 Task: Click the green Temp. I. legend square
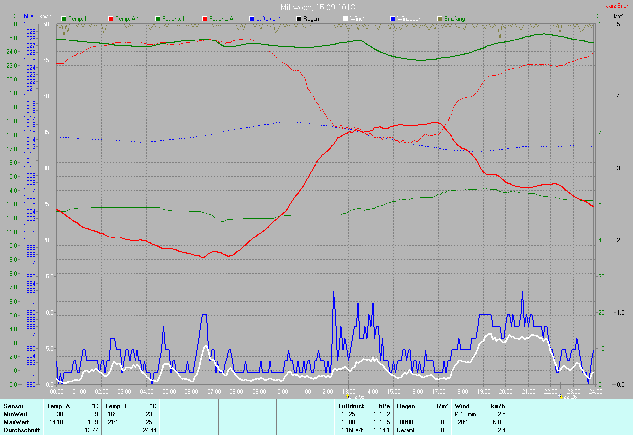[64, 19]
